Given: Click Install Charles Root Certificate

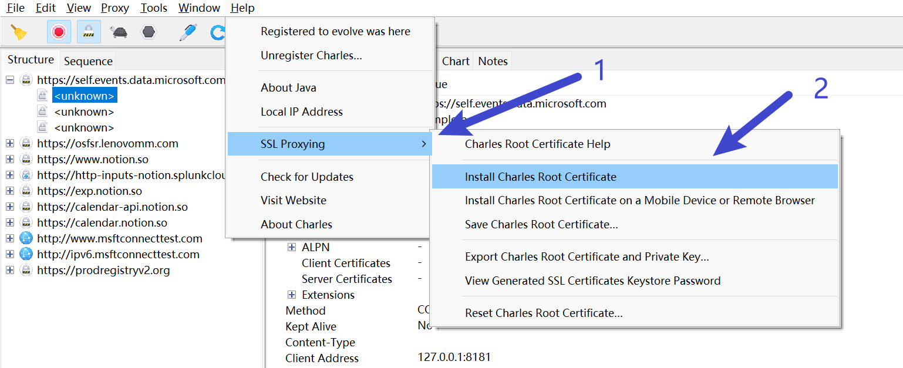Looking at the screenshot, I should click(x=635, y=177).
